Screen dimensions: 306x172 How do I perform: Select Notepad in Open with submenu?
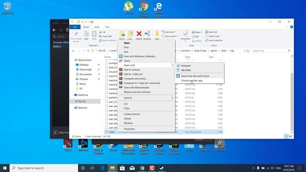(186, 66)
